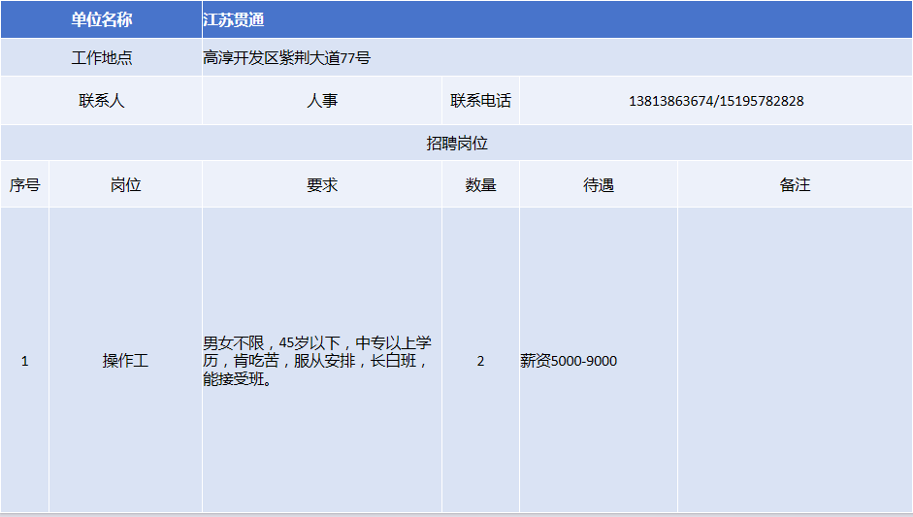
Task: Click the 数量 column header
Action: coord(480,185)
